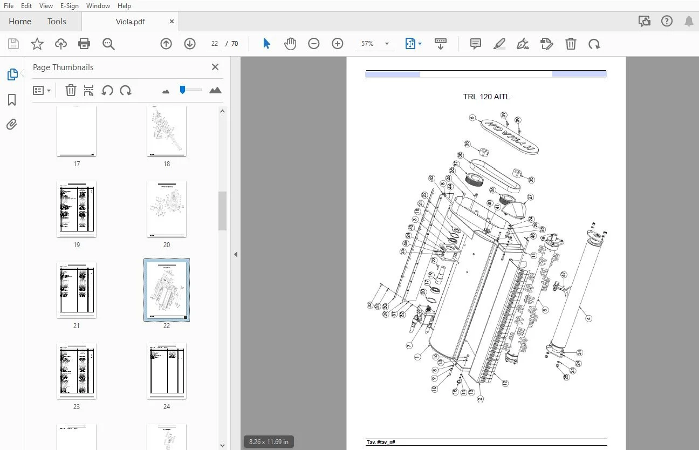Zoom in with the plus circle icon

(338, 44)
